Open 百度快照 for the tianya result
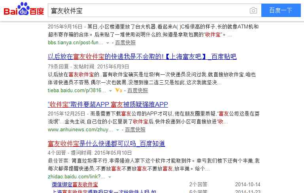 tap(125, 42)
